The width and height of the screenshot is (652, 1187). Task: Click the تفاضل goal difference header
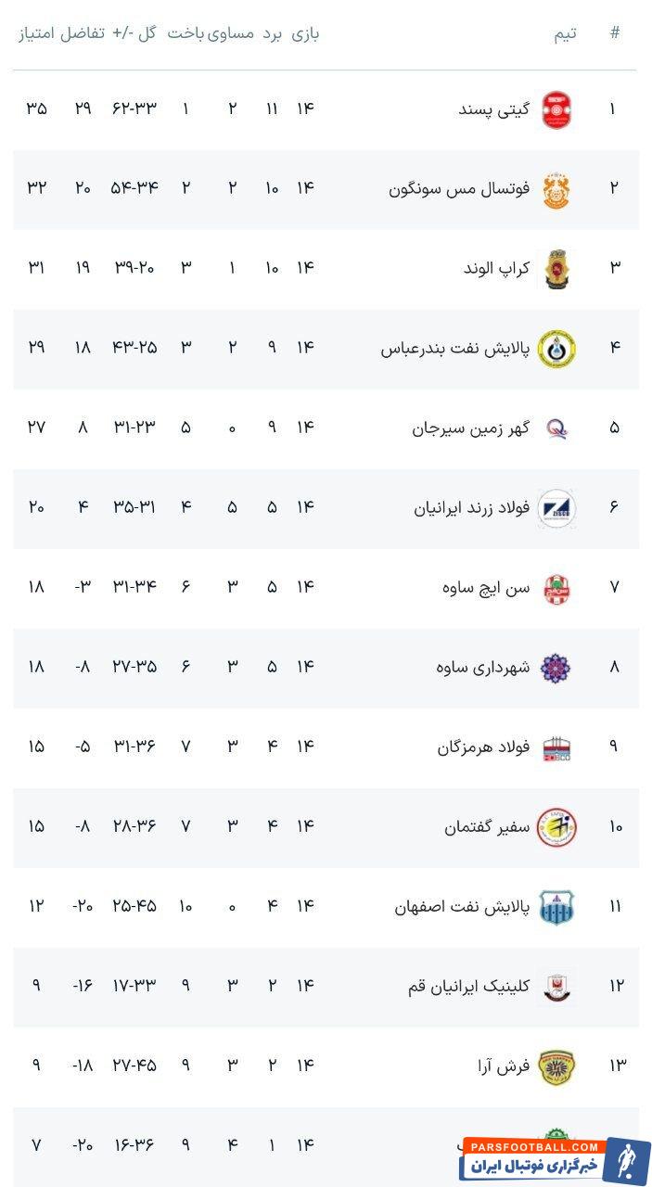[83, 34]
